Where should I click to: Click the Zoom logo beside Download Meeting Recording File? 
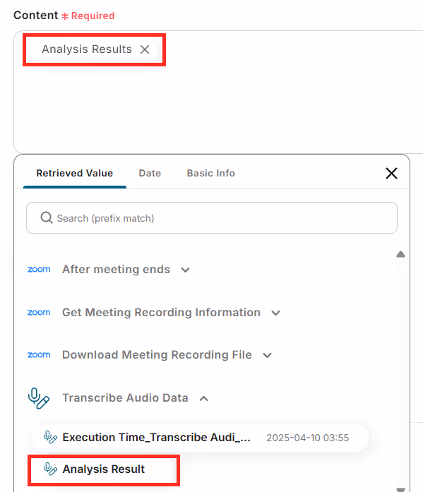[39, 354]
